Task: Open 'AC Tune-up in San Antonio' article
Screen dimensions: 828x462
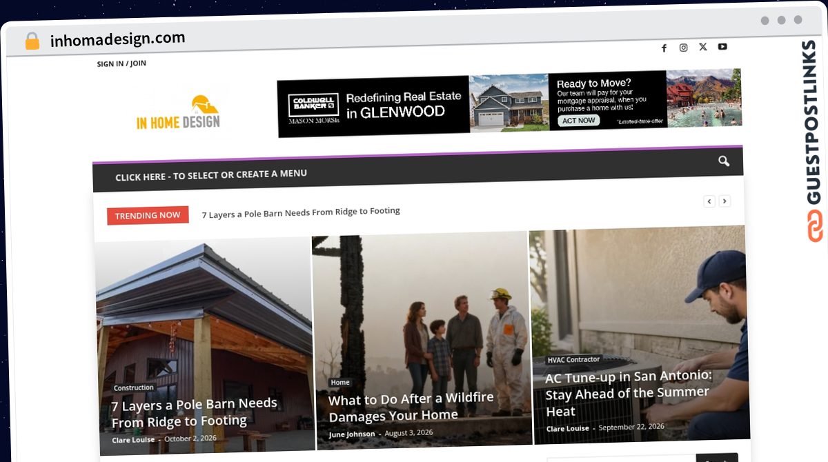Action: coord(628,393)
